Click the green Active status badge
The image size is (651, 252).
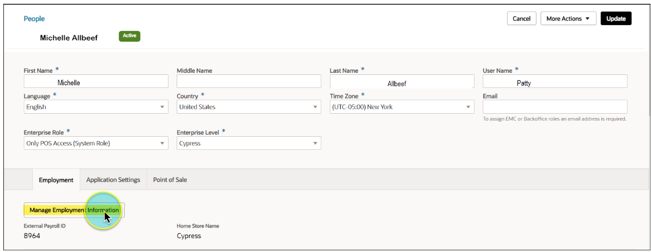coord(130,36)
